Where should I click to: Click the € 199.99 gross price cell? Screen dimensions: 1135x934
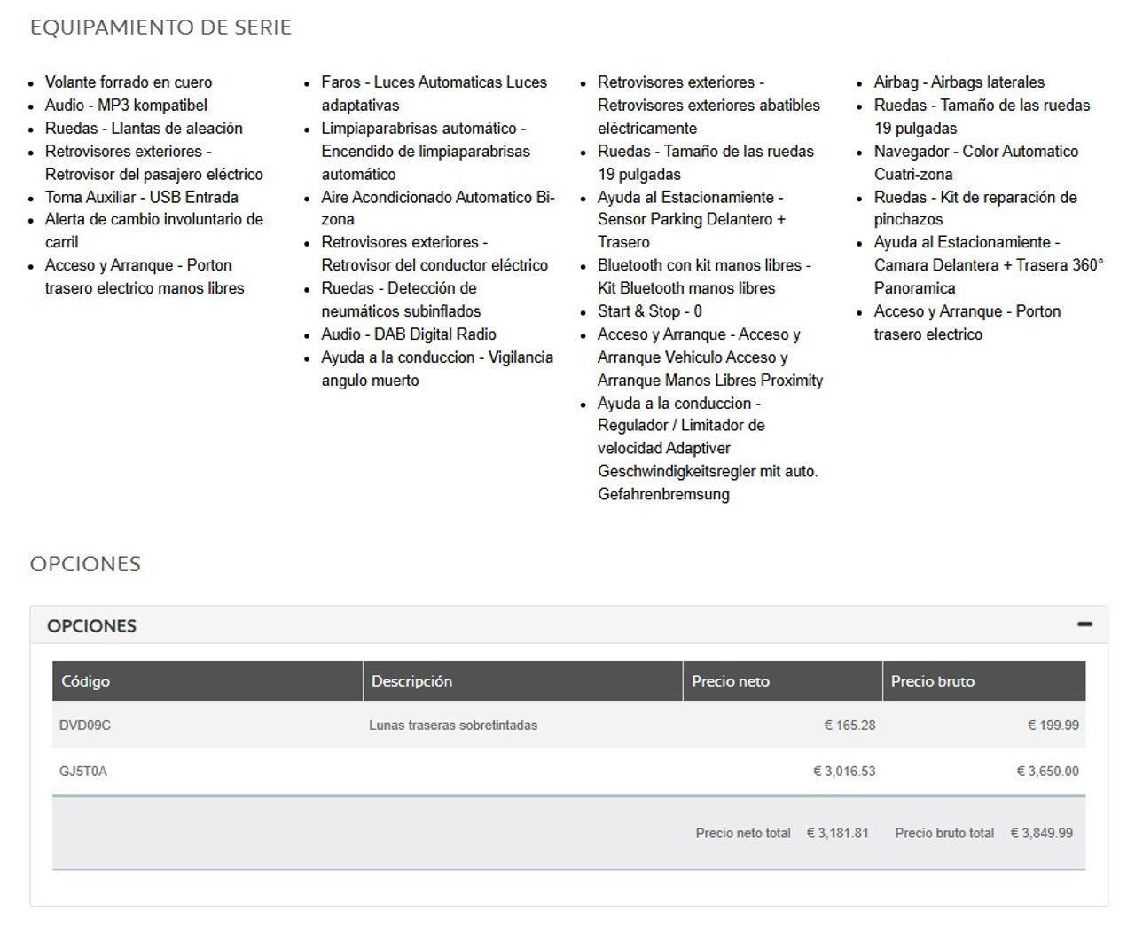1053,726
